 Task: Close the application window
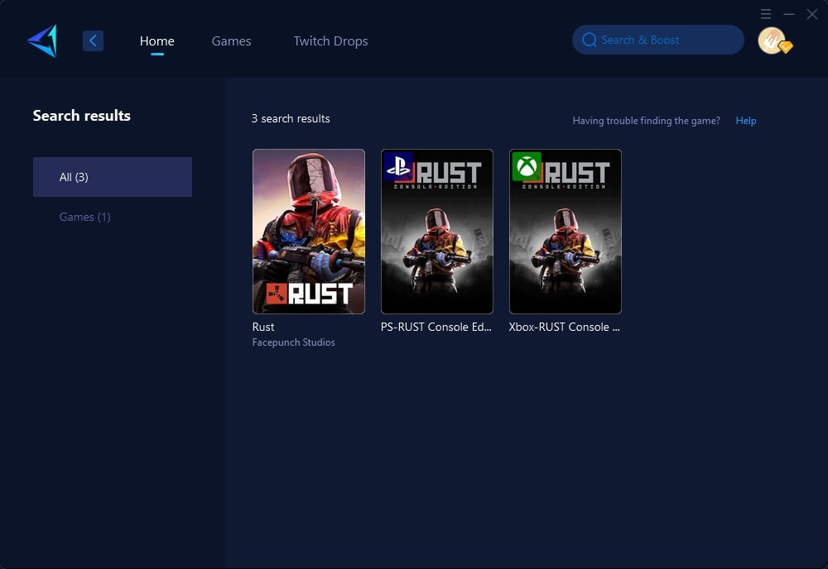coord(812,14)
